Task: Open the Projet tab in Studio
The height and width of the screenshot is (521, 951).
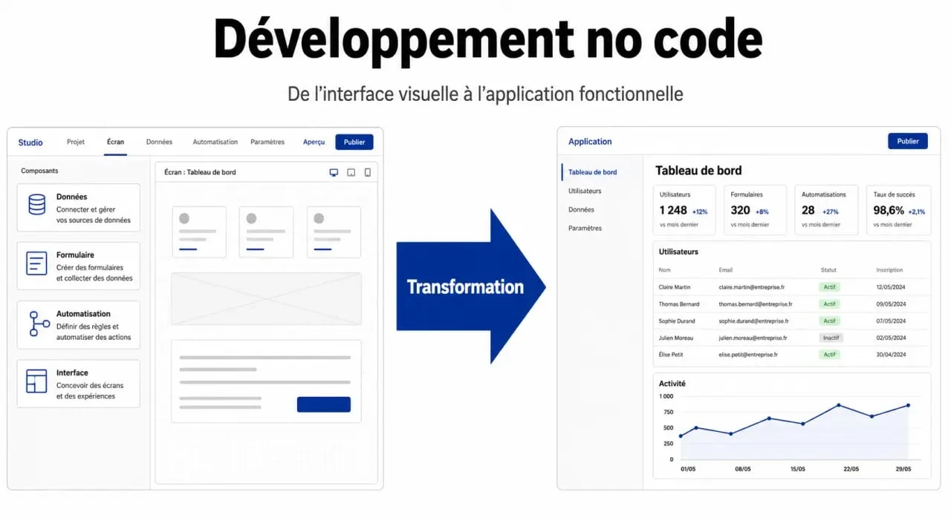Action: pos(76,142)
